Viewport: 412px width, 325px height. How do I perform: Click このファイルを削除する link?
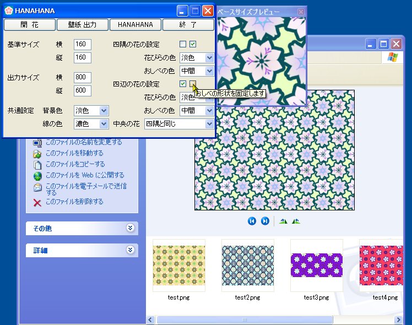[x=74, y=202]
